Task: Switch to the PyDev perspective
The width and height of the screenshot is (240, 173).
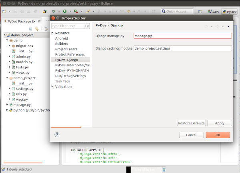Action: pos(229,12)
